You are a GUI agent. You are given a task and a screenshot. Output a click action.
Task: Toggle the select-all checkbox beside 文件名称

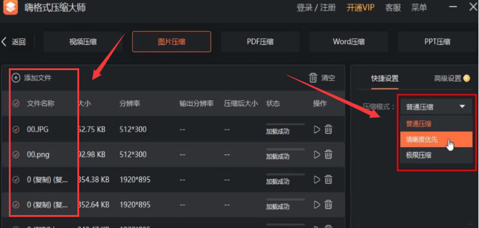pyautogui.click(x=16, y=104)
